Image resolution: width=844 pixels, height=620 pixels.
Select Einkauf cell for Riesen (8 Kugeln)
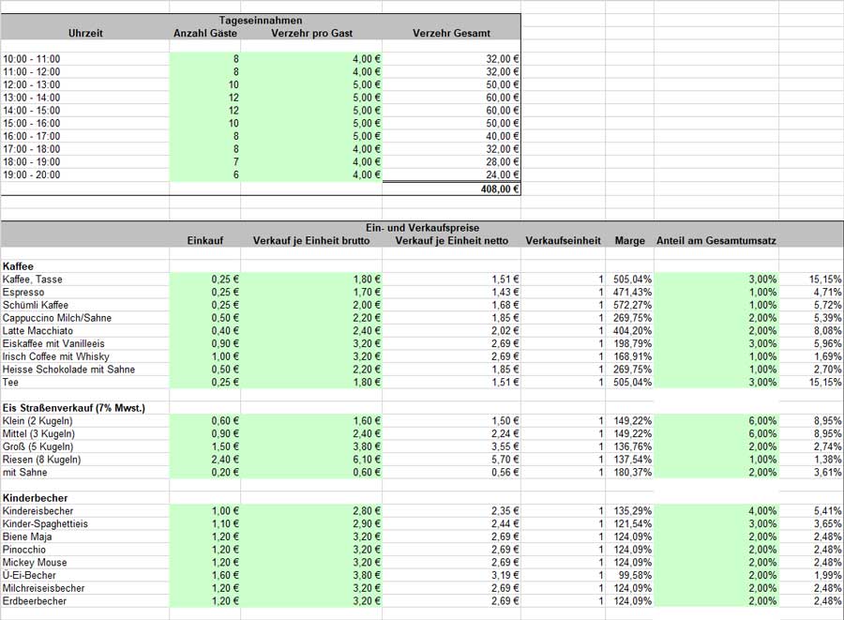205,460
